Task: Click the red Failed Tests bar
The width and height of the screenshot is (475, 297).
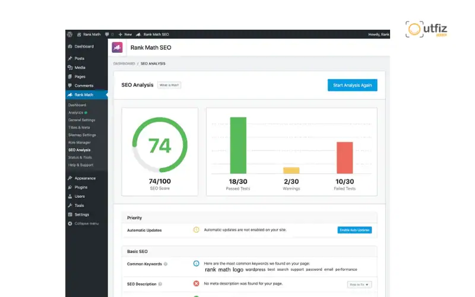Action: pos(345,157)
